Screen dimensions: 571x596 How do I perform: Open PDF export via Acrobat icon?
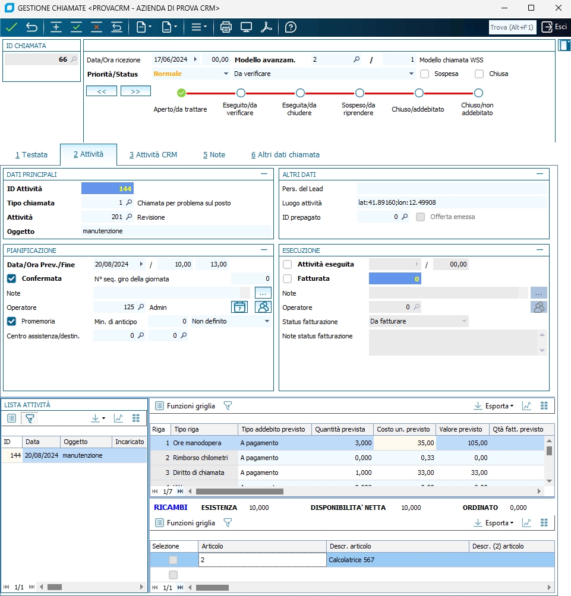[x=266, y=27]
